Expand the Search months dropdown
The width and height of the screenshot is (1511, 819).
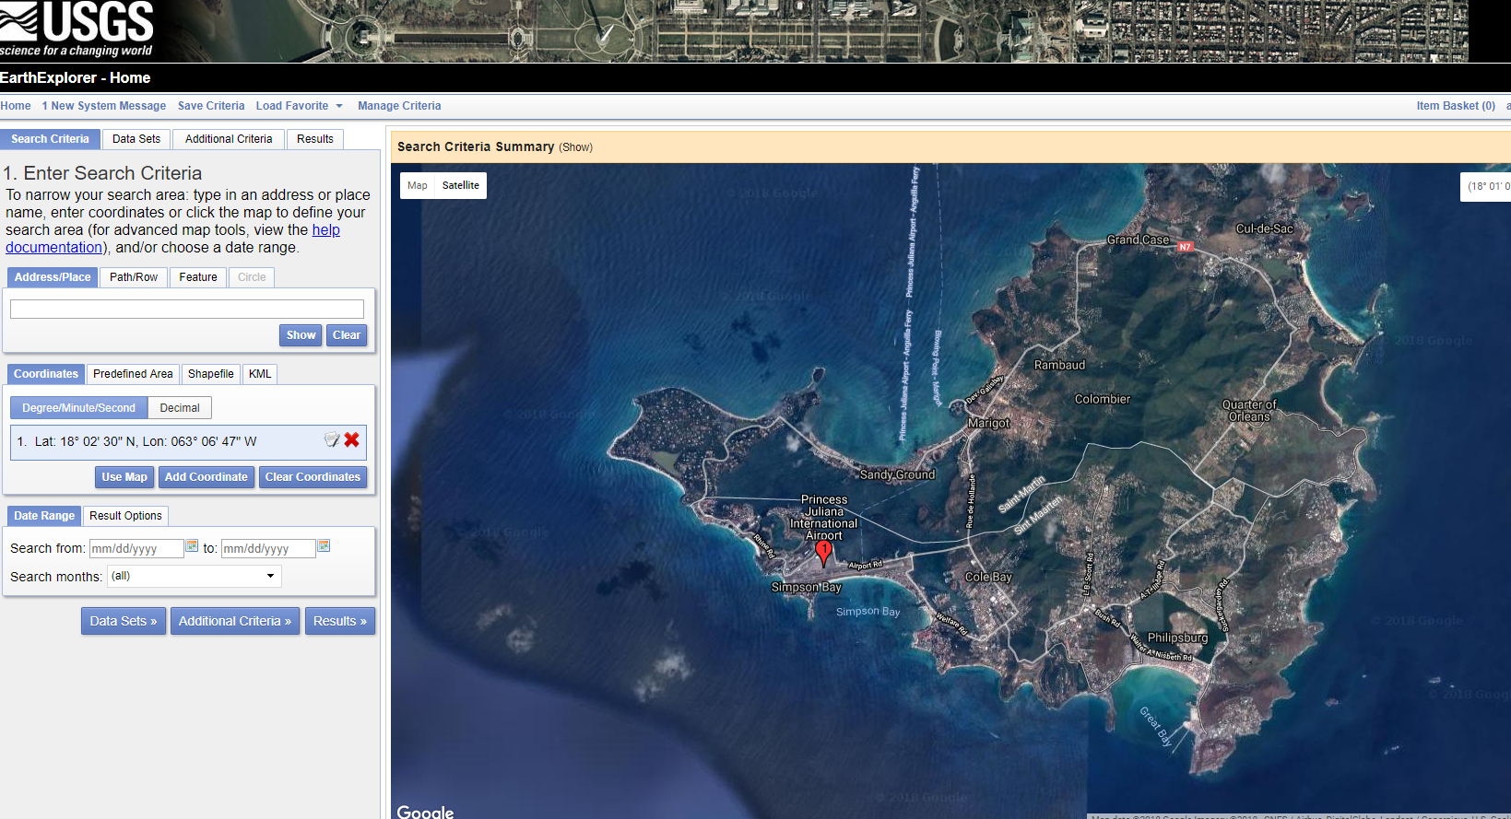click(x=195, y=576)
